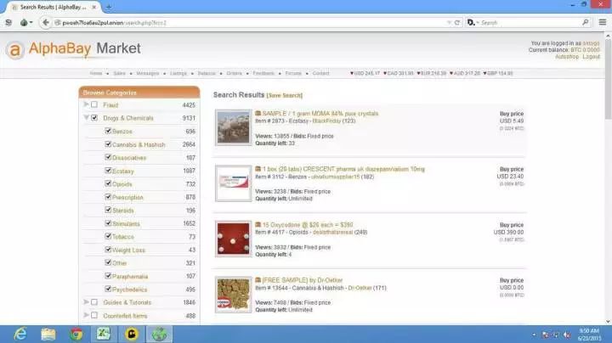Launch Google Chrome from the taskbar

pyautogui.click(x=76, y=334)
